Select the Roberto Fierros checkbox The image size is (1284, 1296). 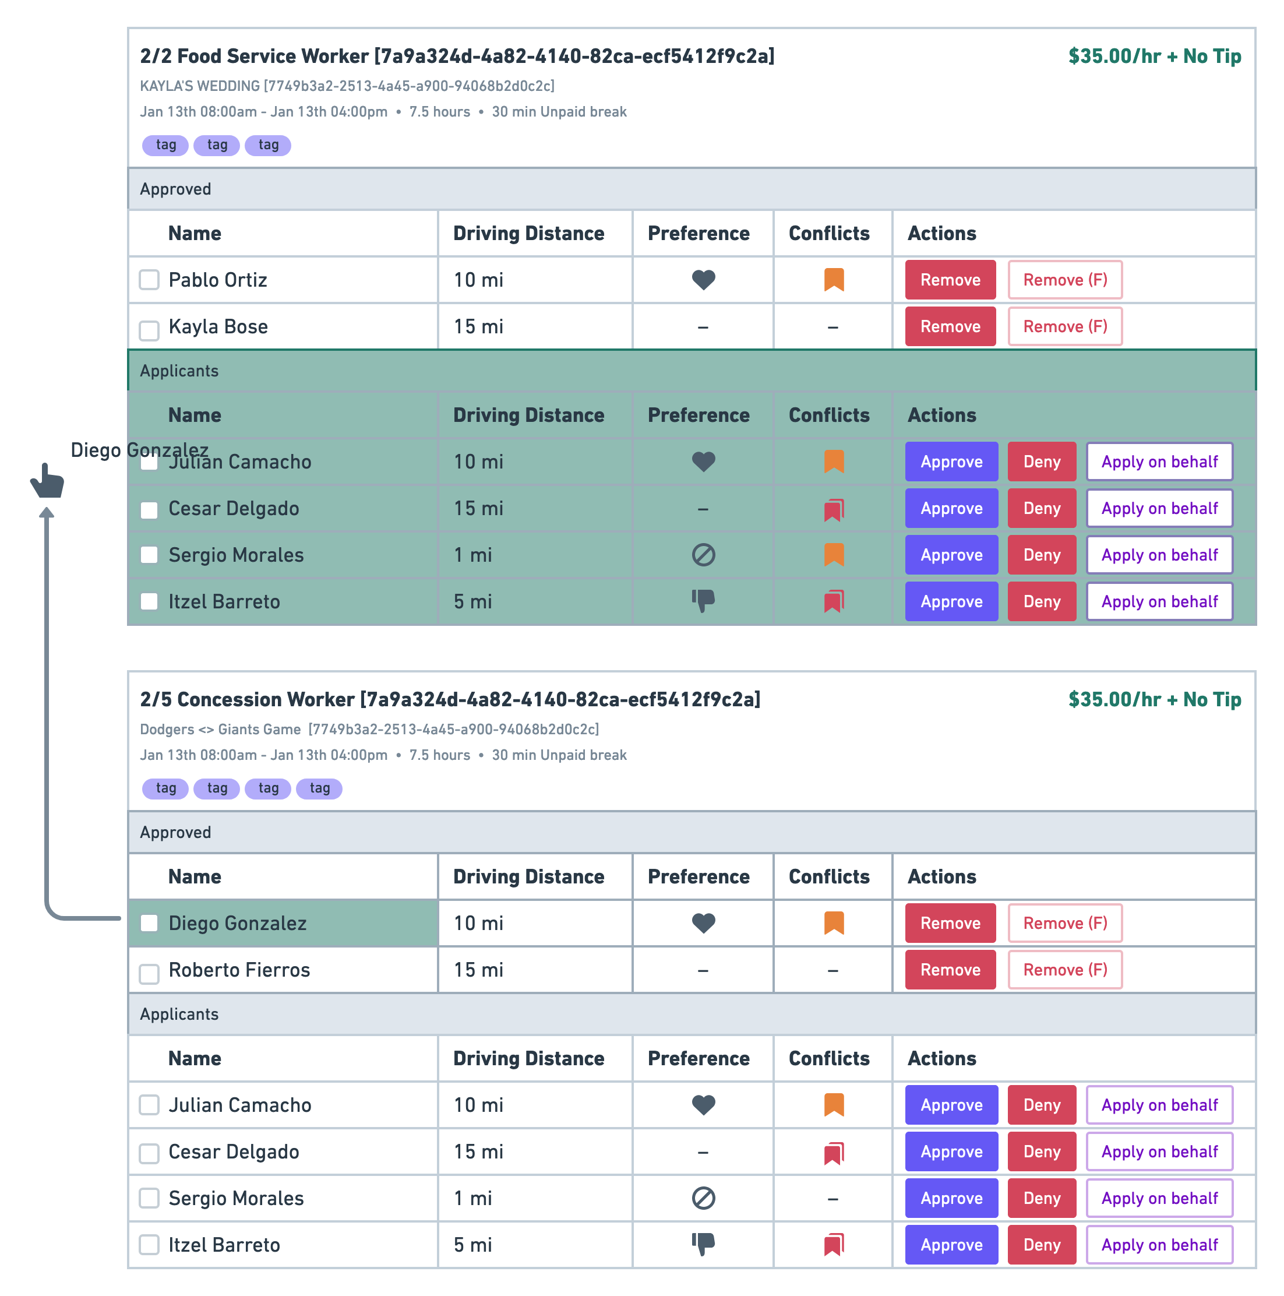coord(149,973)
